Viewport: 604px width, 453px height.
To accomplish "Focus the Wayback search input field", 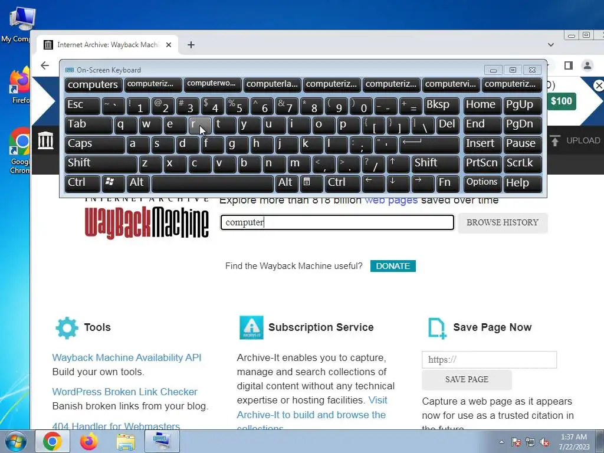I will click(337, 222).
